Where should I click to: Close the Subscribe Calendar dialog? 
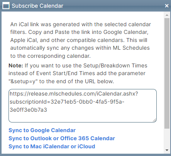[x=167, y=6]
